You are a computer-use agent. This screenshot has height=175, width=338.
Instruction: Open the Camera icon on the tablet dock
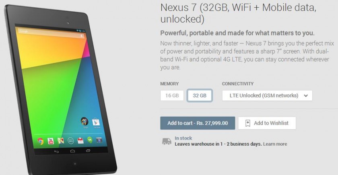99,140
